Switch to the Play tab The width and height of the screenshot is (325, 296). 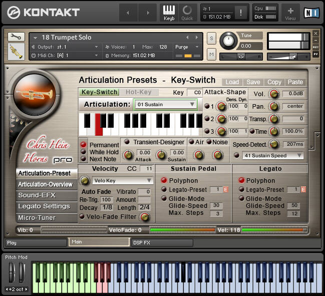(x=36, y=243)
